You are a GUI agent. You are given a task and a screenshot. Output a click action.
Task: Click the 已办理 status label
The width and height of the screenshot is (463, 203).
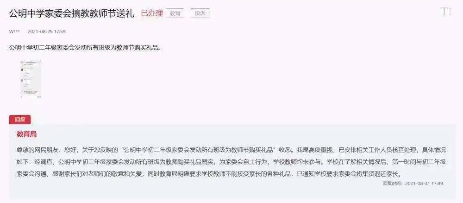(152, 13)
